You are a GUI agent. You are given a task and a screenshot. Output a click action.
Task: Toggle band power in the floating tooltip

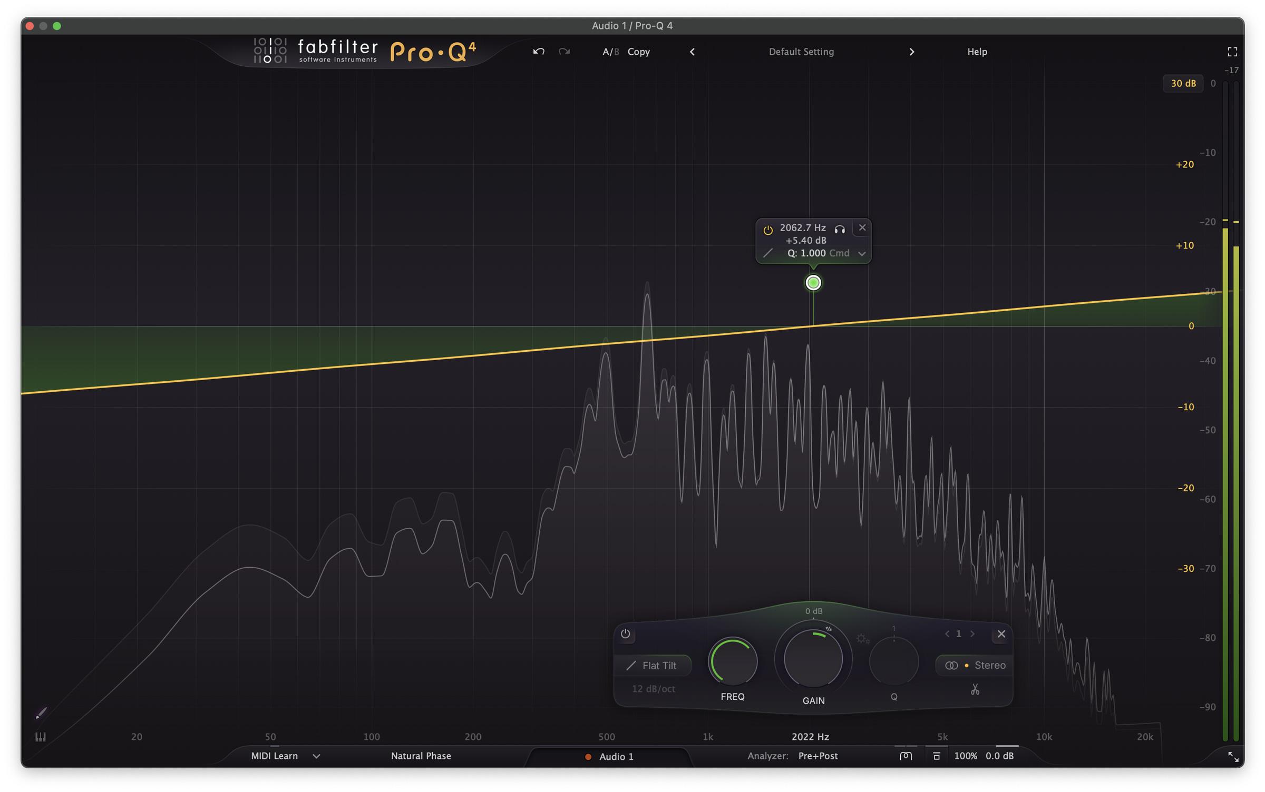(x=768, y=230)
